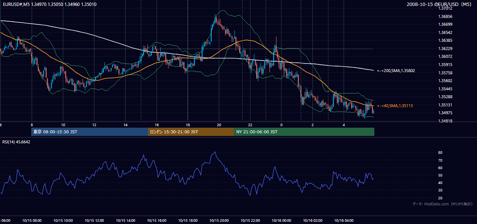Click price axis label 1.36699

(x=445, y=24)
